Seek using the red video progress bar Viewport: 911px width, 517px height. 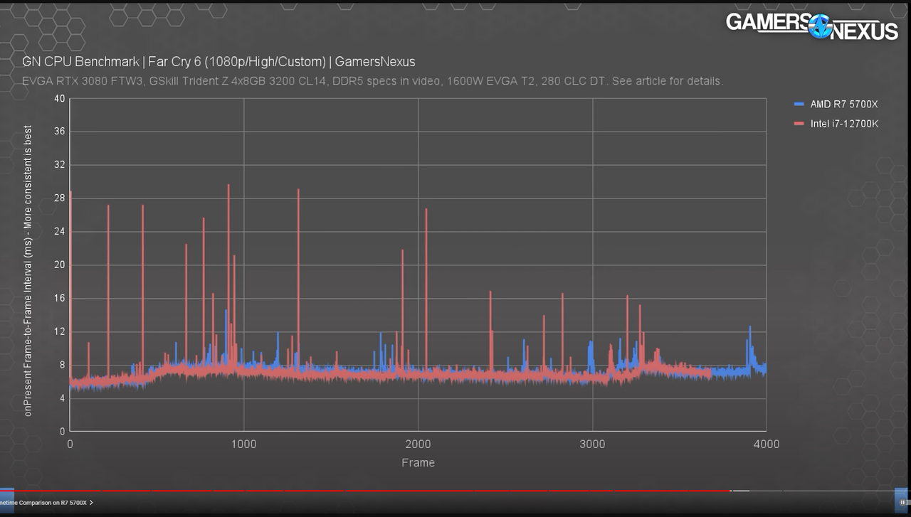pyautogui.click(x=364, y=491)
